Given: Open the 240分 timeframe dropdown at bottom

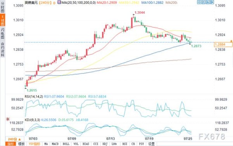Looking at the screenshot, I should click(14, 139).
